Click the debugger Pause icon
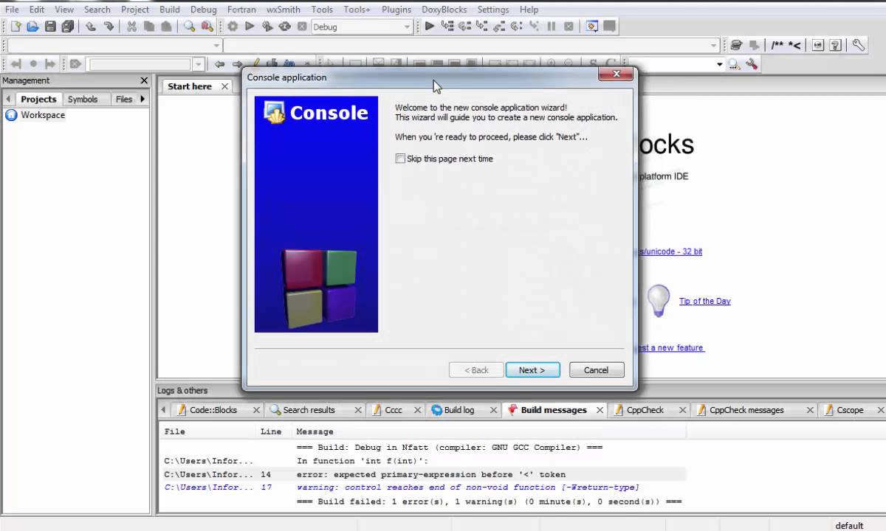886x531 pixels. 551,27
